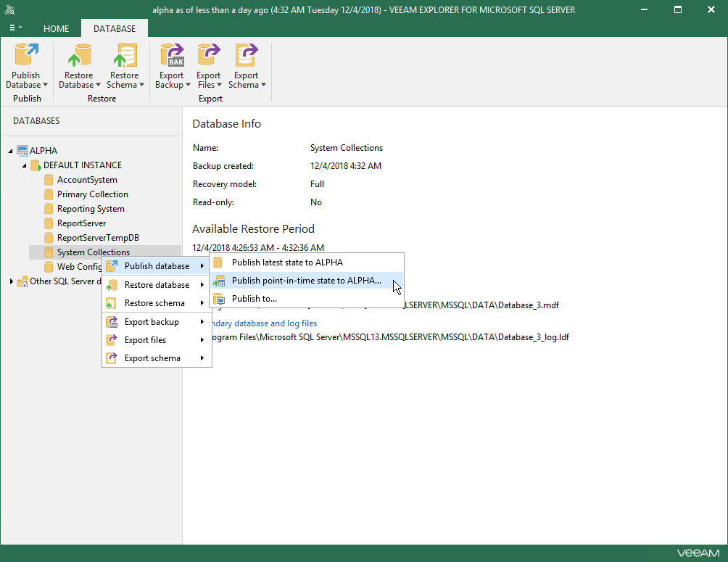The width and height of the screenshot is (728, 562).
Task: Select AccountSystem database in tree
Action: point(87,180)
